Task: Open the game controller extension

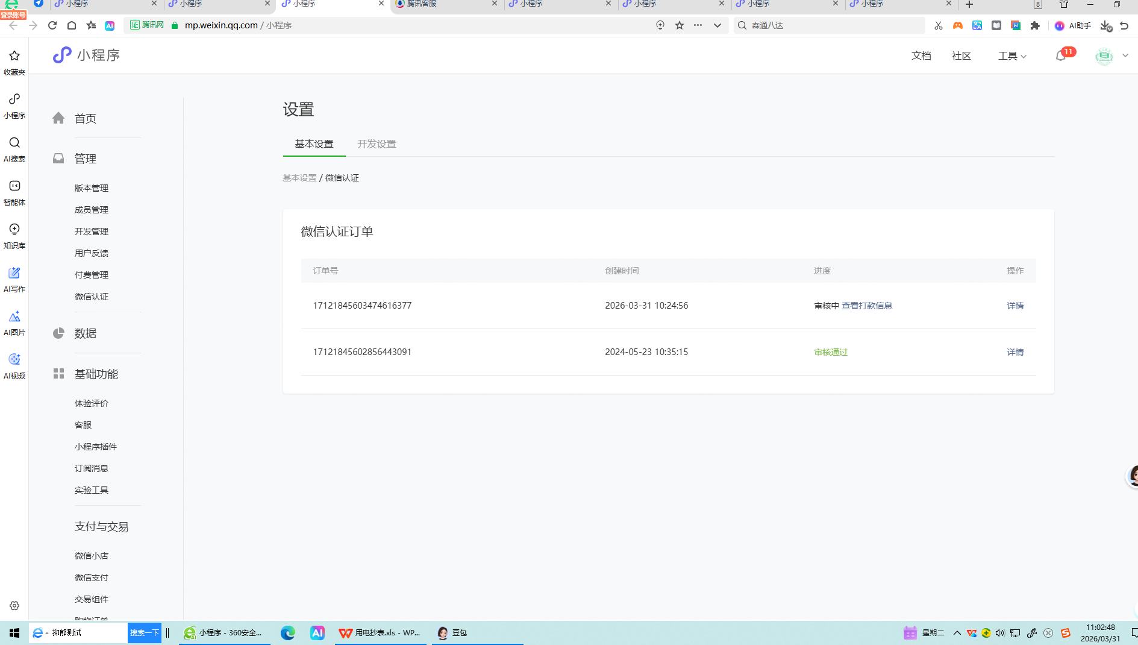Action: point(957,25)
